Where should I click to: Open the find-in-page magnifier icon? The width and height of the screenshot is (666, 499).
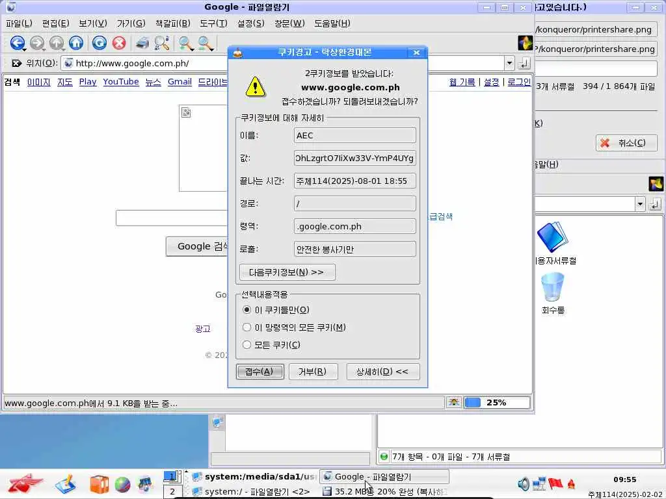pyautogui.click(x=162, y=43)
